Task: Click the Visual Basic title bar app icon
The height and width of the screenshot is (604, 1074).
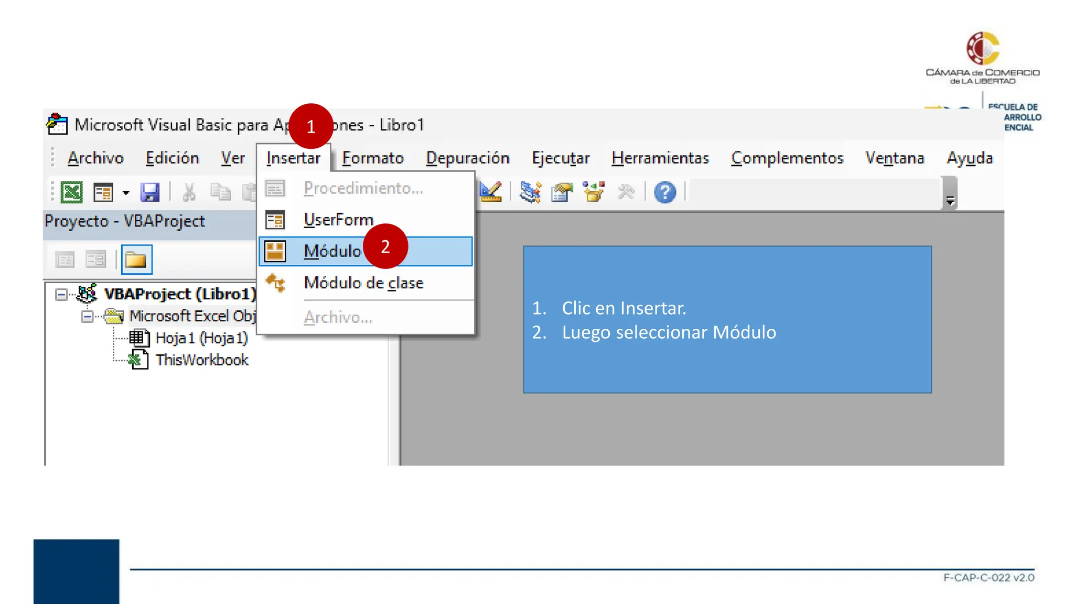Action: [57, 124]
